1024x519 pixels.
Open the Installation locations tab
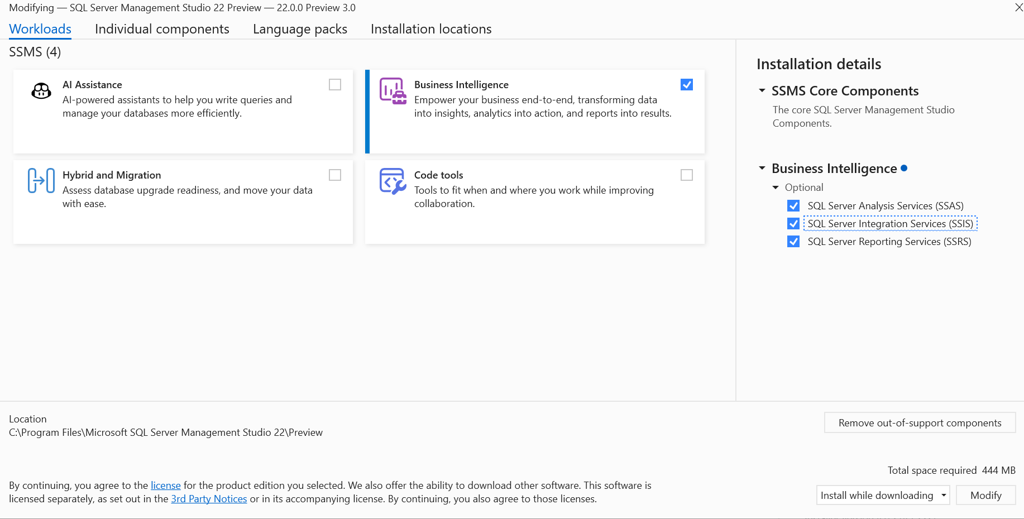click(x=430, y=28)
